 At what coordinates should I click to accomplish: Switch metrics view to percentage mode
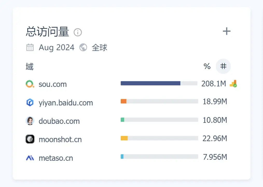(x=207, y=66)
